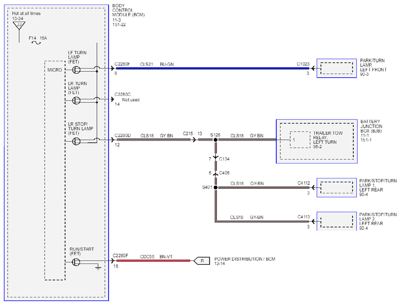Select the ground symbol below RUN/START
This screenshot has width=401, height=305.
click(98, 268)
